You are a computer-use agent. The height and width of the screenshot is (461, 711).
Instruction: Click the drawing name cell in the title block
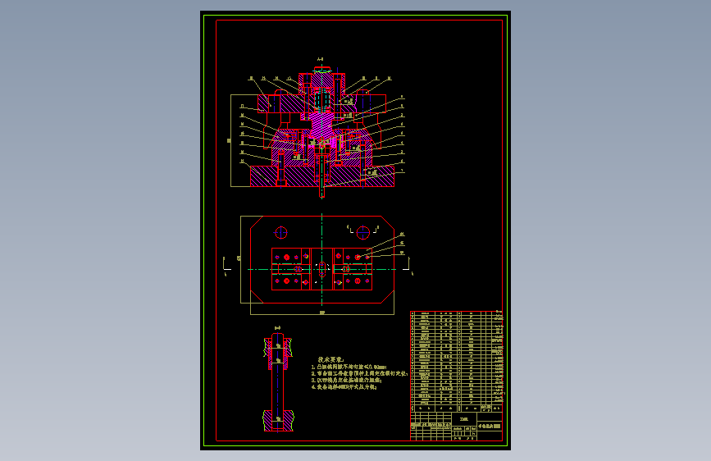pyautogui.click(x=490, y=426)
